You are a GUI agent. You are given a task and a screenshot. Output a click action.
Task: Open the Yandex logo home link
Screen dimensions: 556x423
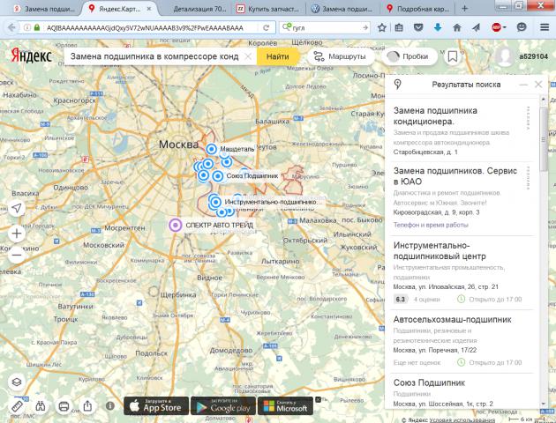tap(31, 56)
